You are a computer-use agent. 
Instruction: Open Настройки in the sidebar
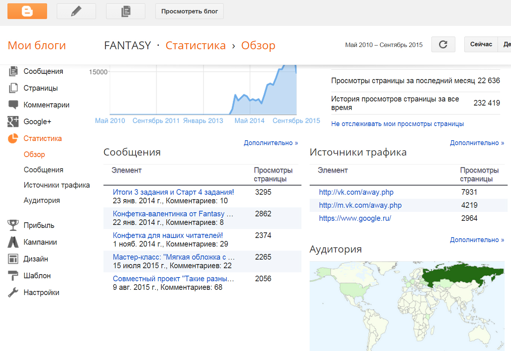pos(41,292)
